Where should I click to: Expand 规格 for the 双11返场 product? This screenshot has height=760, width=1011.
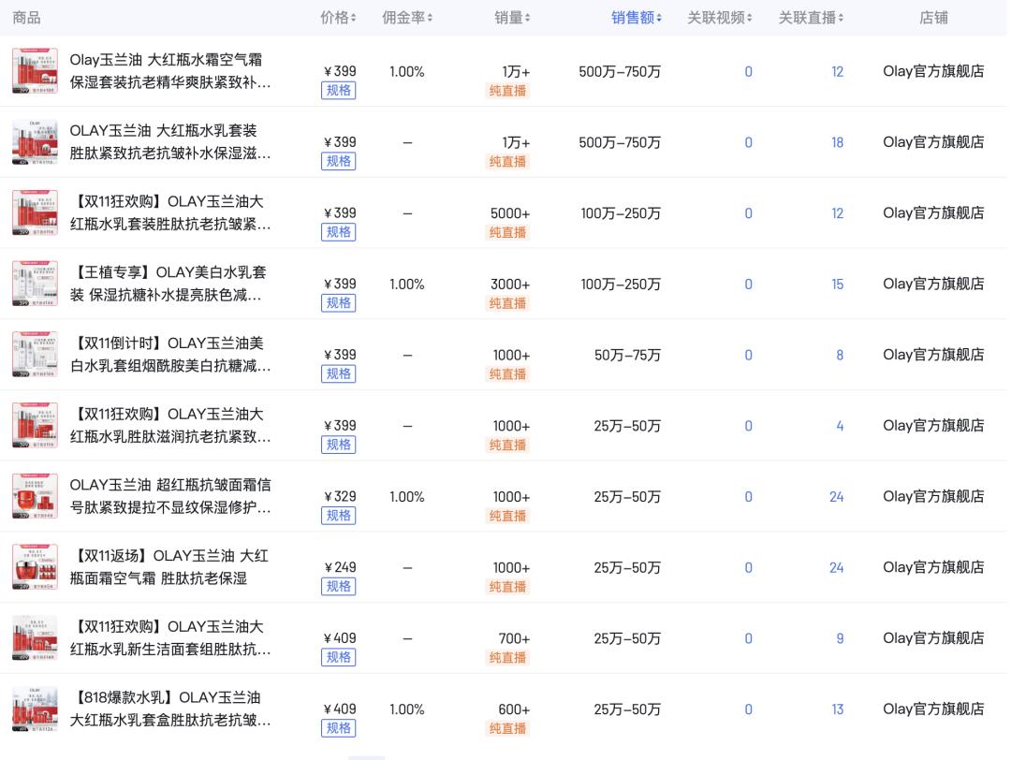338,587
